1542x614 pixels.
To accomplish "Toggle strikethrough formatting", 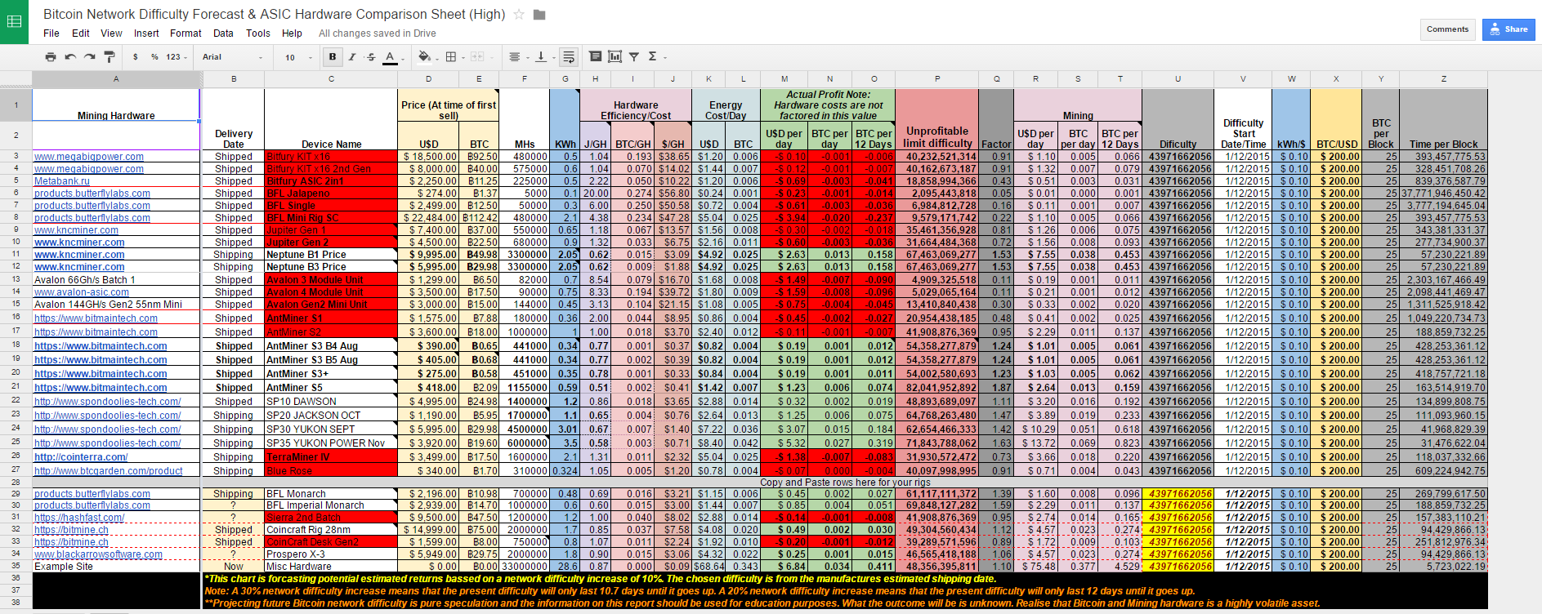I will click(371, 57).
